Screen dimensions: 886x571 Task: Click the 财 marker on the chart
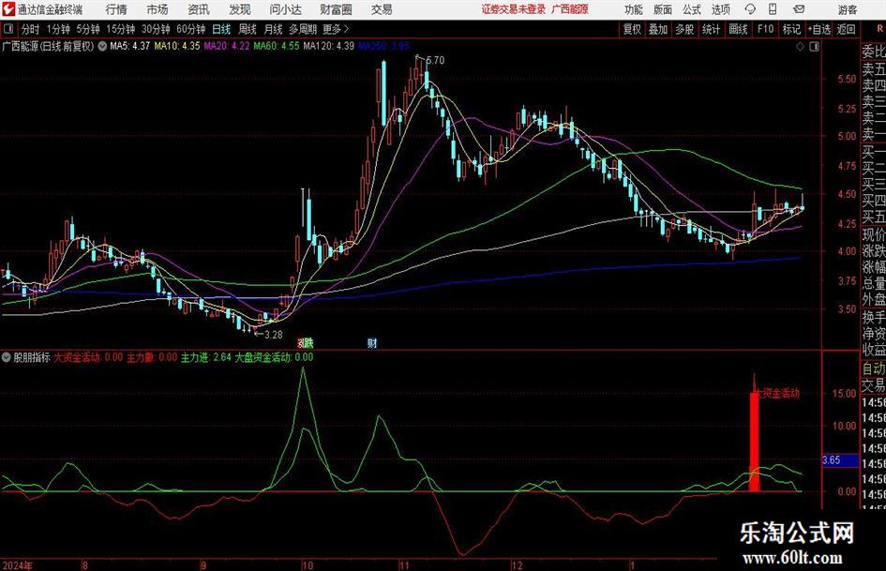click(372, 343)
